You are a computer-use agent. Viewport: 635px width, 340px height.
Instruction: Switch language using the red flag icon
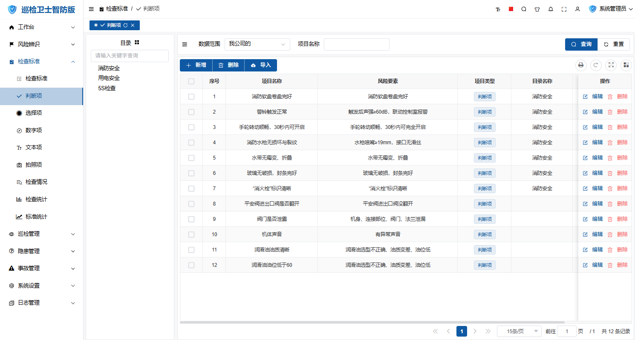coord(511,9)
